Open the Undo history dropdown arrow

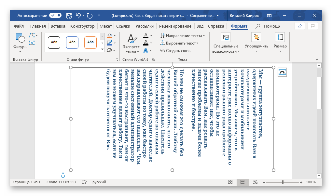pos(83,16)
